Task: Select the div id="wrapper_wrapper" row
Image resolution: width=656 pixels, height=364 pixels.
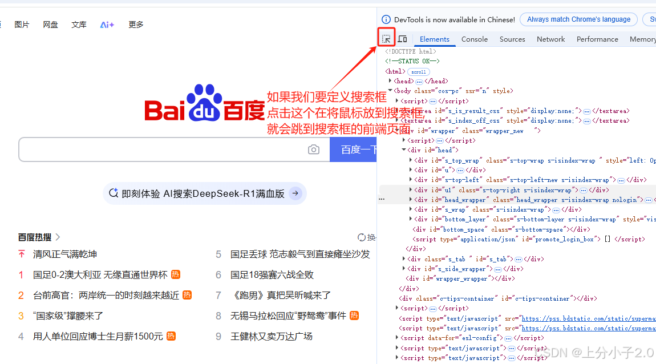Action: (x=460, y=278)
